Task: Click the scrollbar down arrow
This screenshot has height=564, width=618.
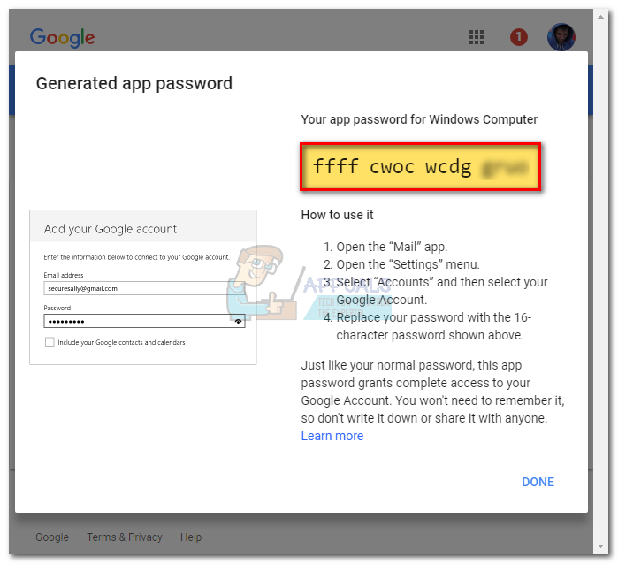Action: (600, 546)
